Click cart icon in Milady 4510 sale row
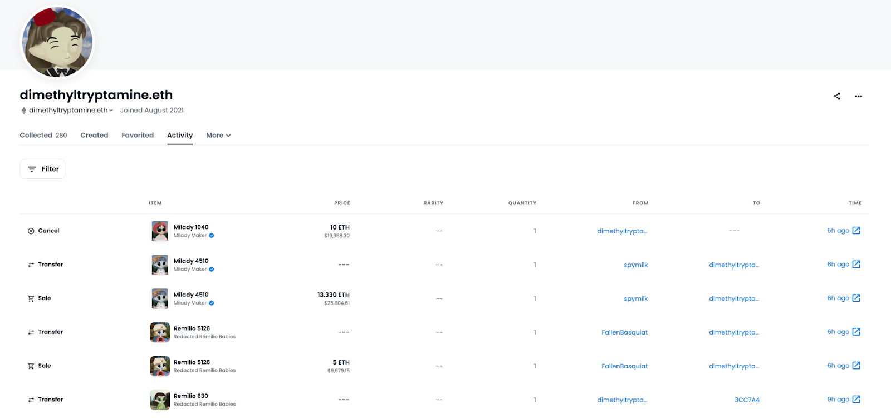The height and width of the screenshot is (419, 891). coord(31,298)
